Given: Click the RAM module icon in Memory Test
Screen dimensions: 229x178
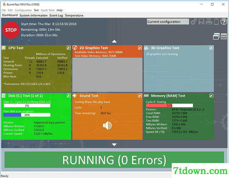Looking at the screenshot, I should (146, 96).
